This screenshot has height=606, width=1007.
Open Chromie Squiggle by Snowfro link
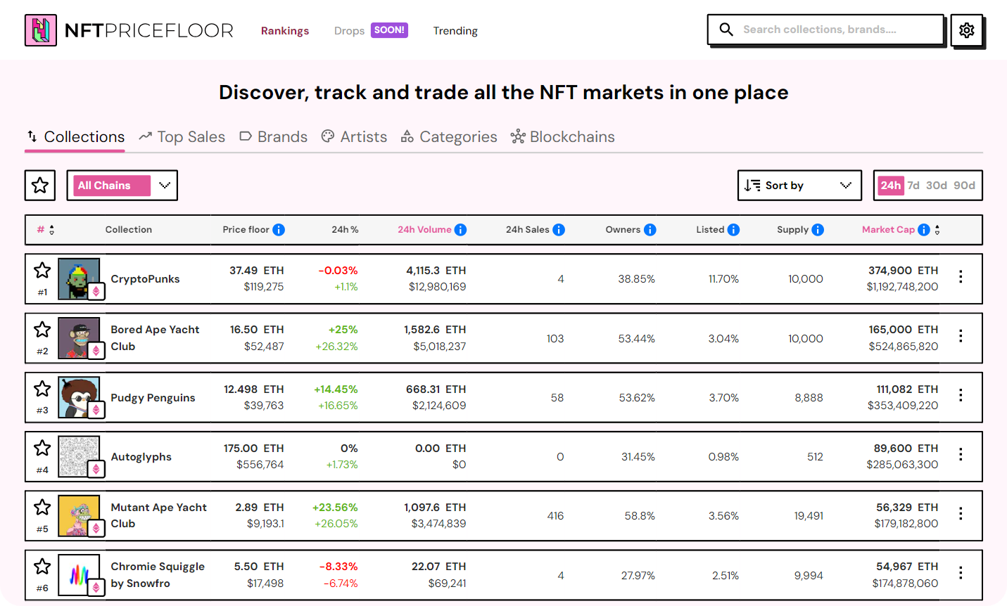tap(158, 575)
